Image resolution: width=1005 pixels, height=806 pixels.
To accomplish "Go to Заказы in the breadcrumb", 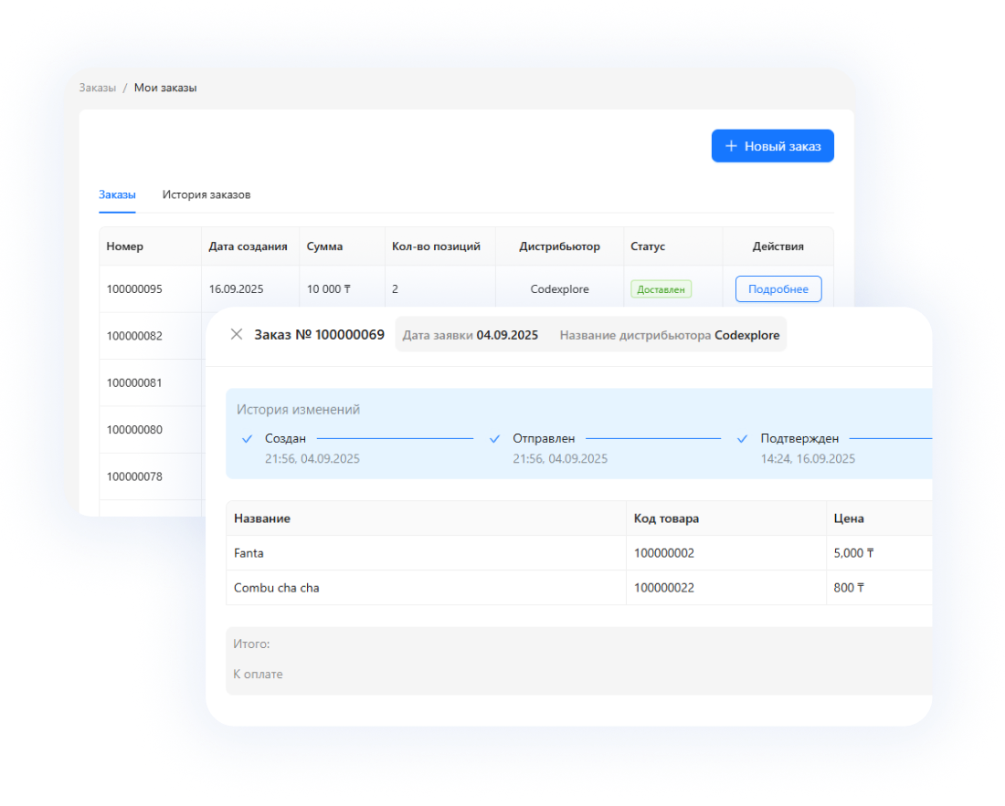I will tap(97, 88).
